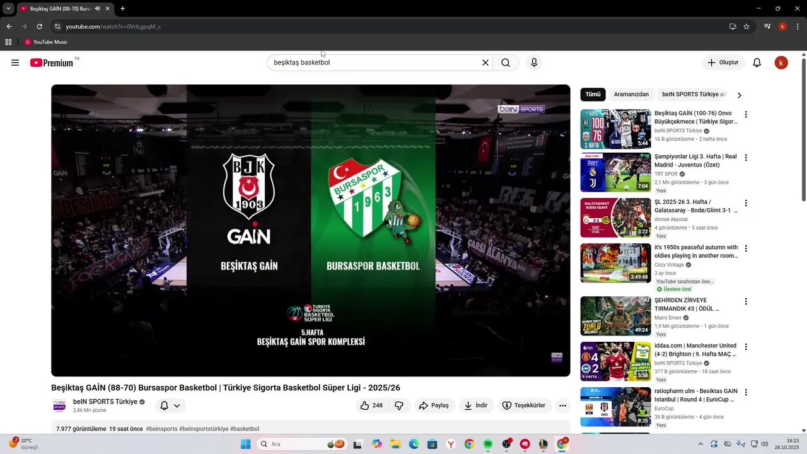Screen dimensions: 807x454
Task: Select the beIN SPORTS Türkiye filter chip
Action: 694,95
